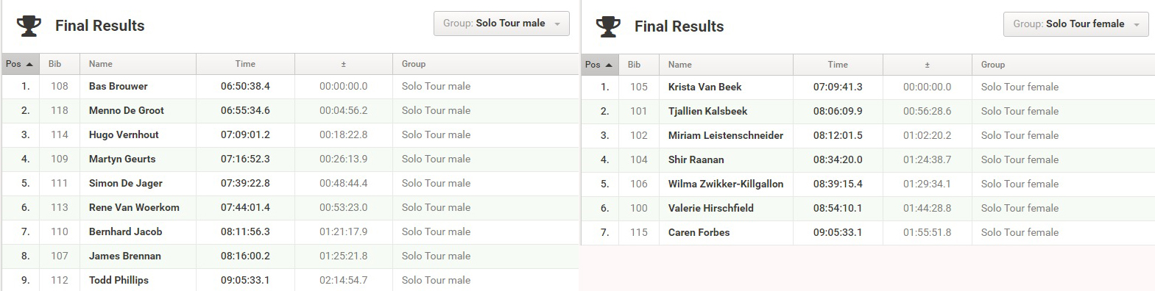Select Todd Phillips in ninth position

pos(119,280)
